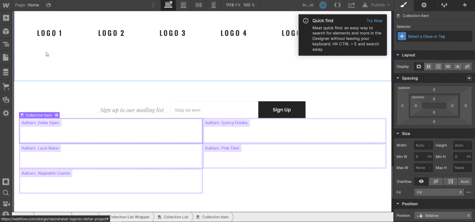Open Collection Item label settings gear
The image size is (475, 222).
coord(57,115)
